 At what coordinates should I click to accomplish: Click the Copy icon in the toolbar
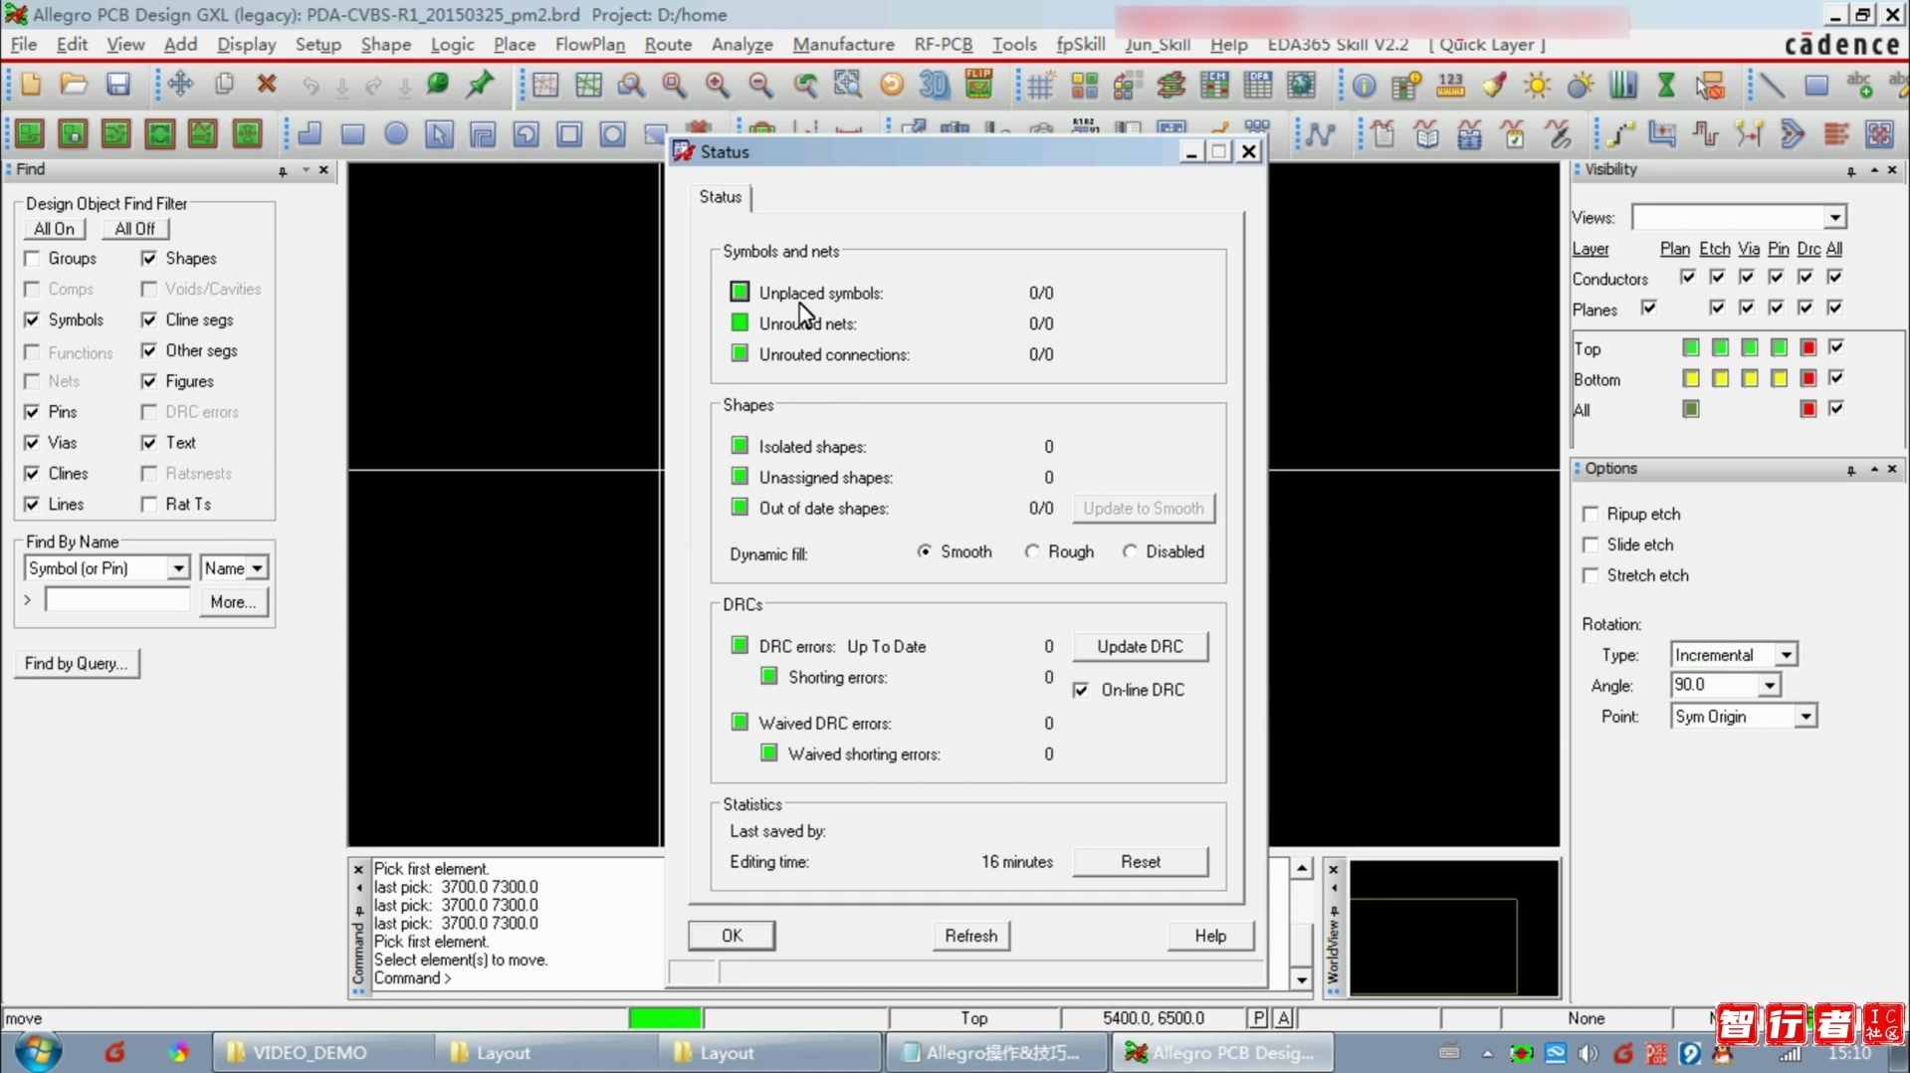(x=224, y=85)
